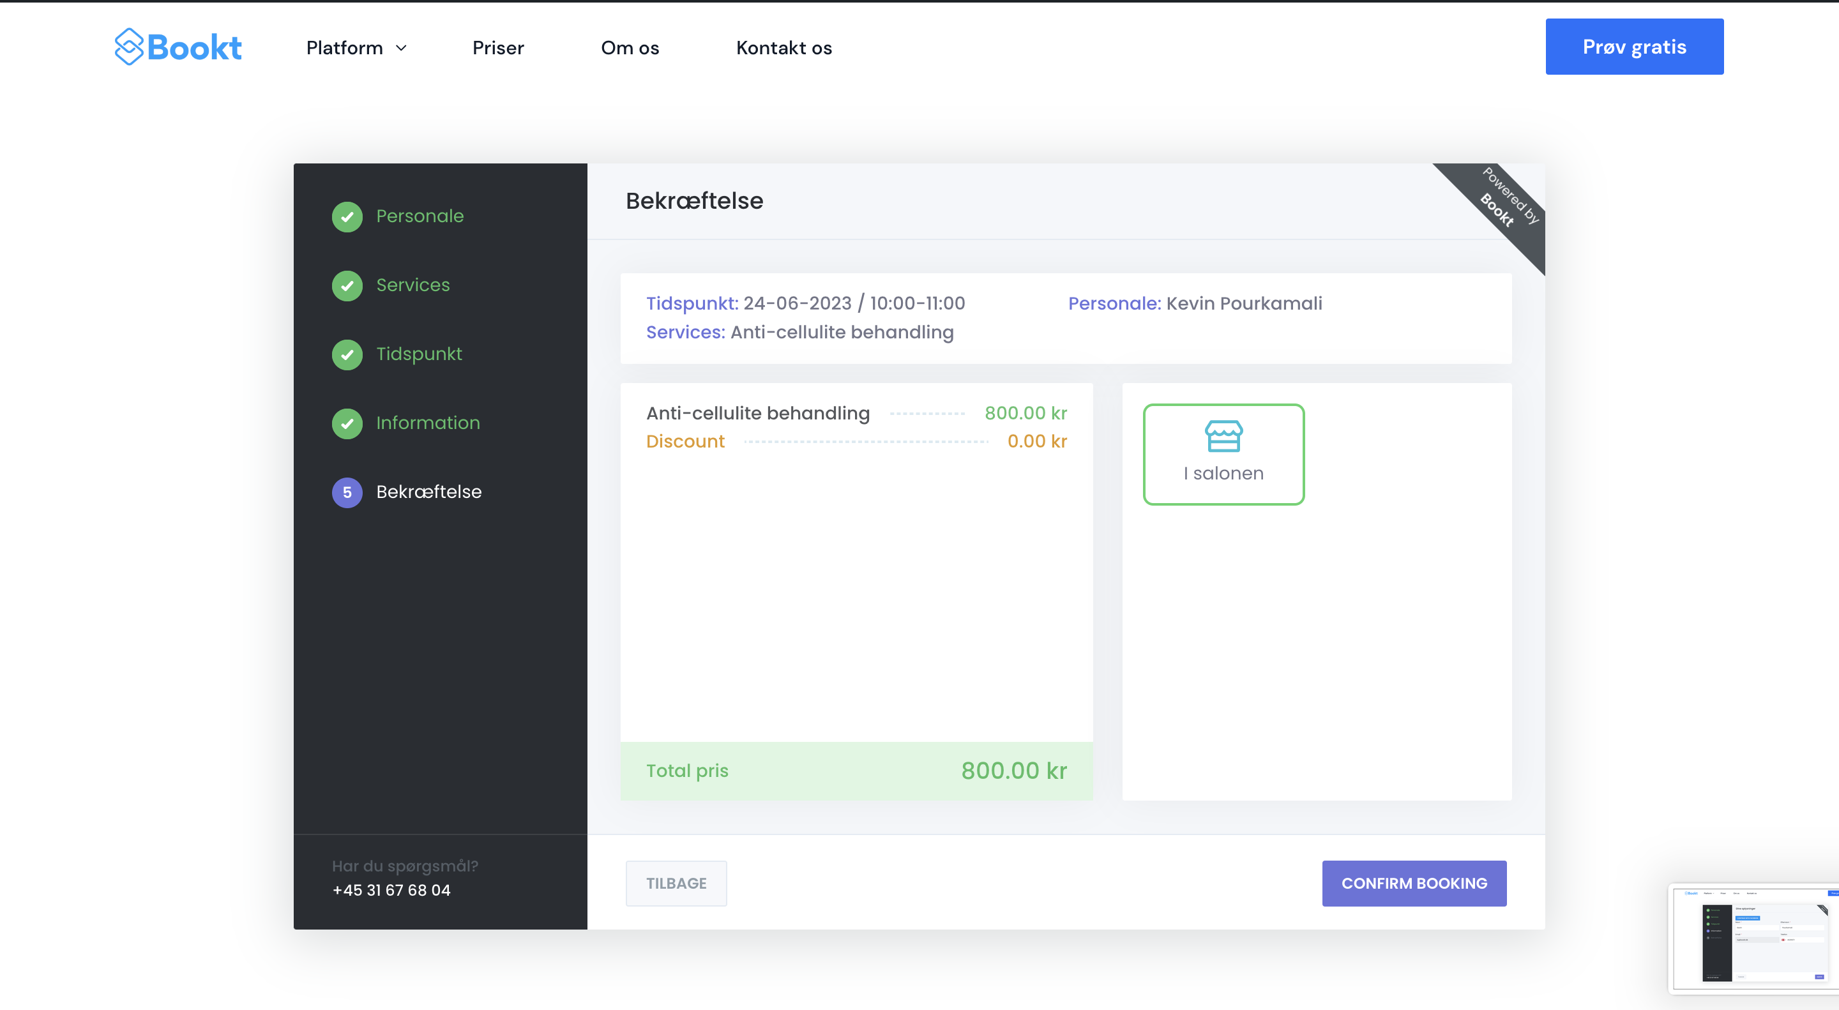Screen dimensions: 1839x1010
Task: Expand the Platform dropdown chevron
Action: coord(401,48)
